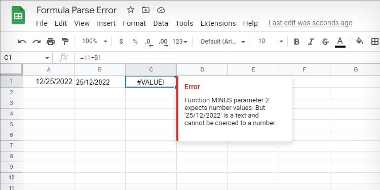This screenshot has width=380, height=190.
Task: Open more number formats 123 dropdown
Action: (180, 42)
